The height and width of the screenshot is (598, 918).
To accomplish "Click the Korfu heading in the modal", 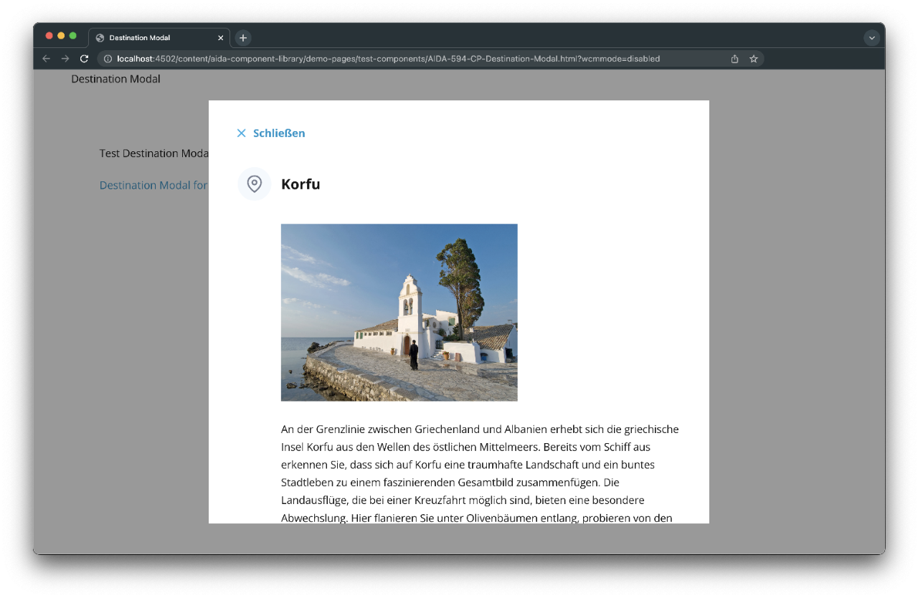I will [x=301, y=184].
